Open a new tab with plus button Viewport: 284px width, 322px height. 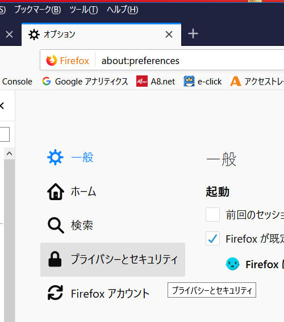coord(193,34)
